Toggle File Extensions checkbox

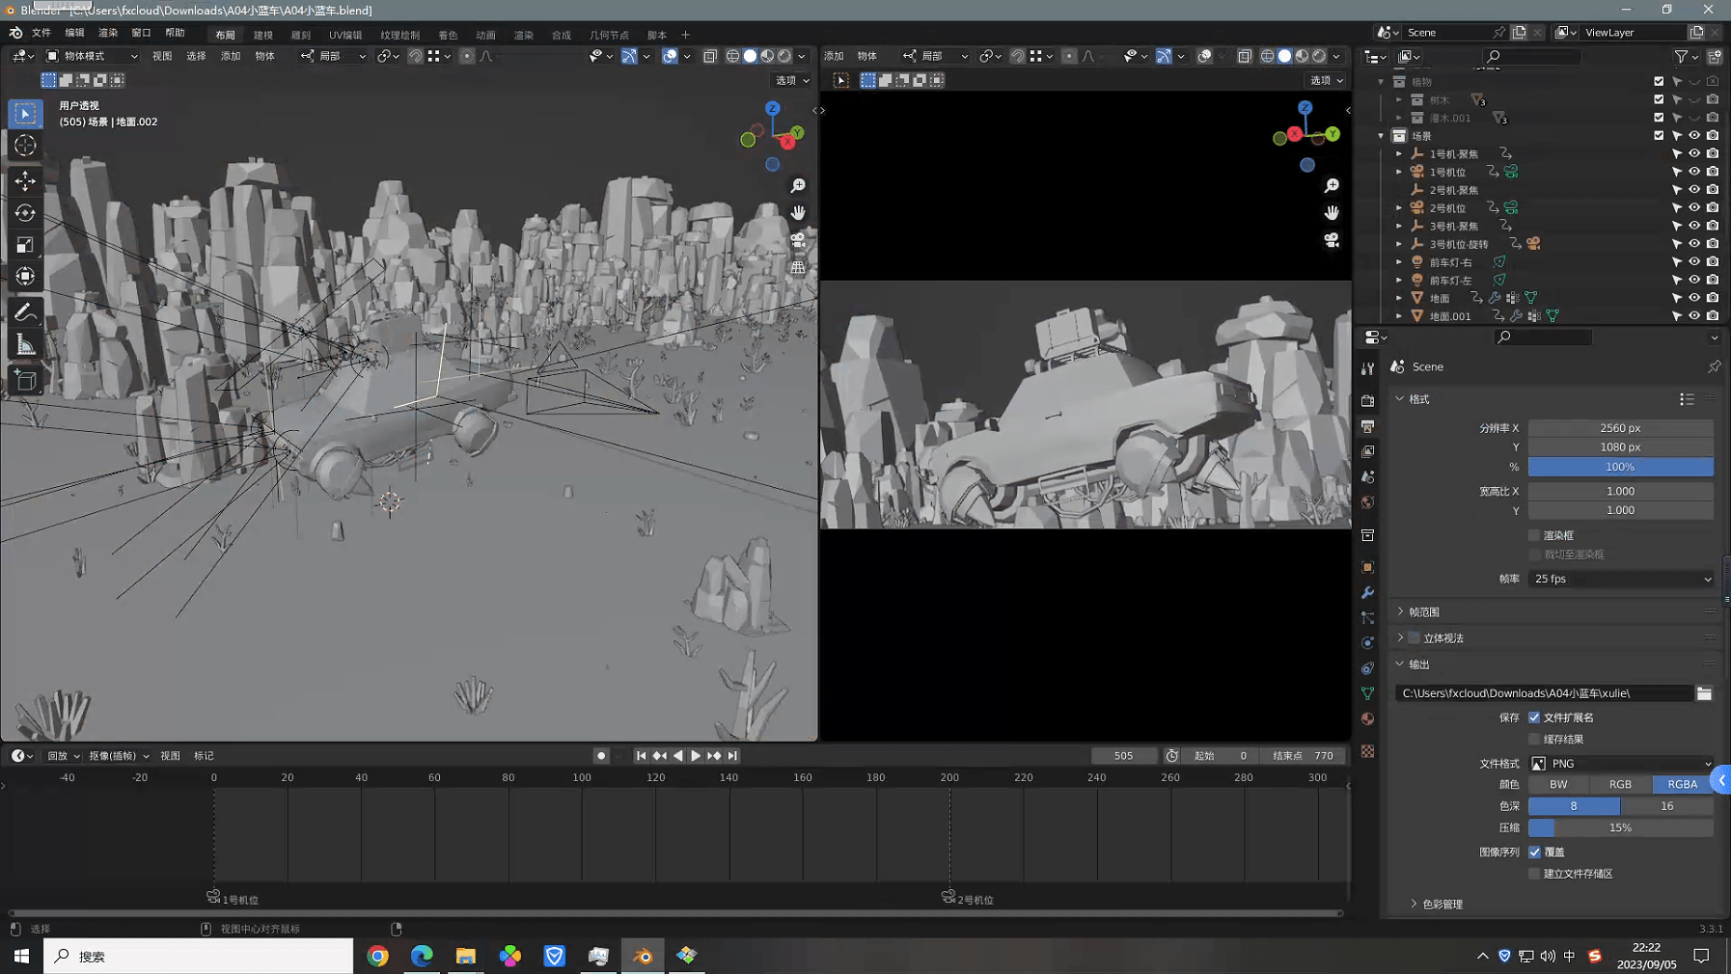[1534, 717]
